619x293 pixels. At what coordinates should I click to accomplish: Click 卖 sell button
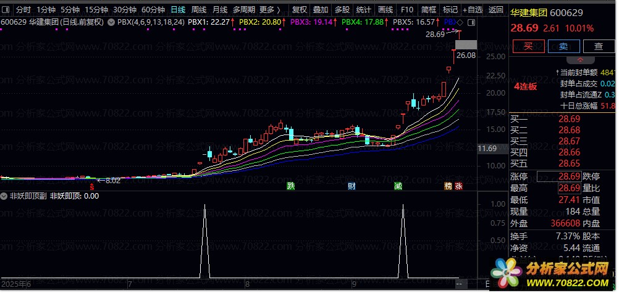pos(564,46)
